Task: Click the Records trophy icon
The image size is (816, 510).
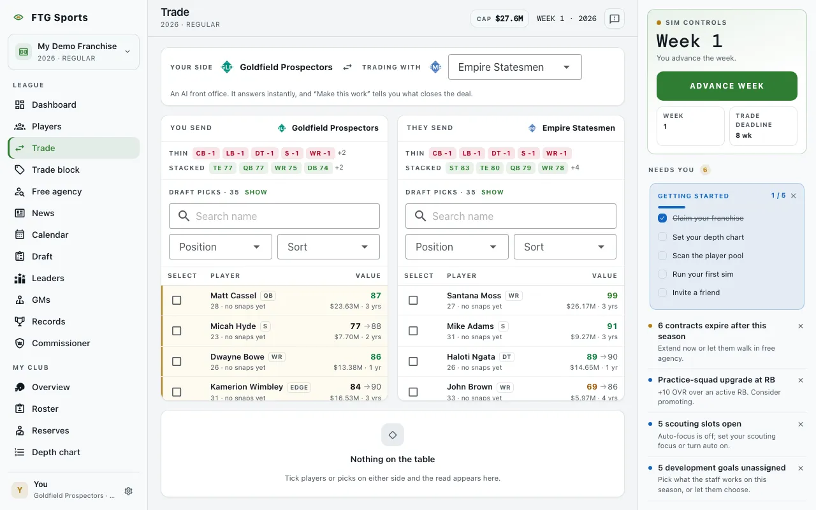Action: 20,321
